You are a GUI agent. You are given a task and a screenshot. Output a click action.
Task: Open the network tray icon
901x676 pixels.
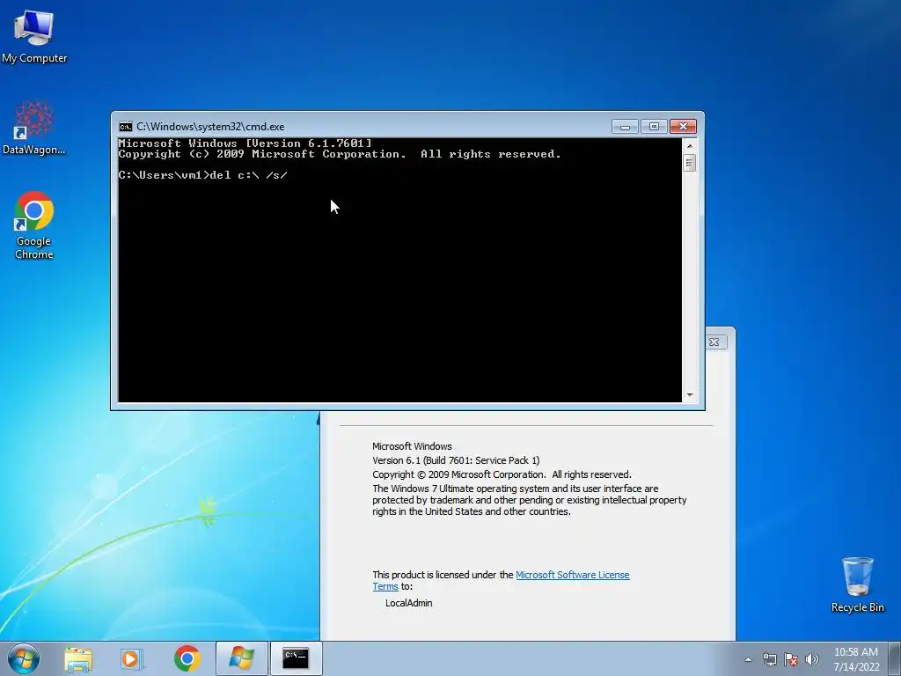pyautogui.click(x=769, y=659)
